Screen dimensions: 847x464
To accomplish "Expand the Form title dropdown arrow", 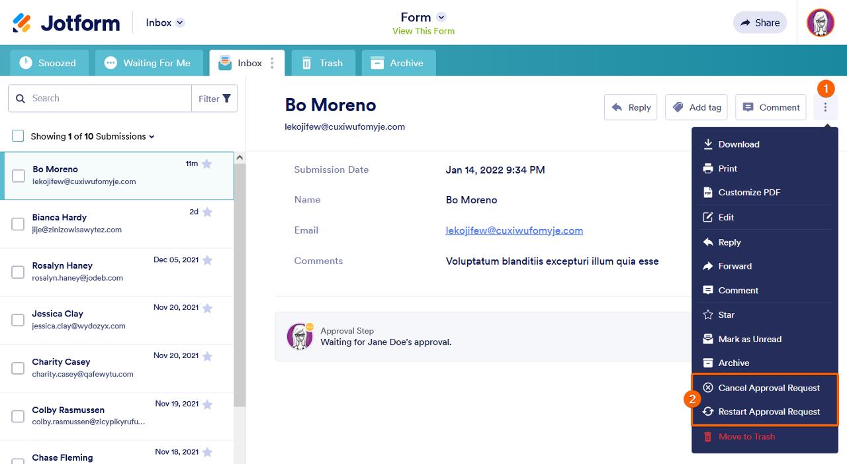I will [x=441, y=17].
